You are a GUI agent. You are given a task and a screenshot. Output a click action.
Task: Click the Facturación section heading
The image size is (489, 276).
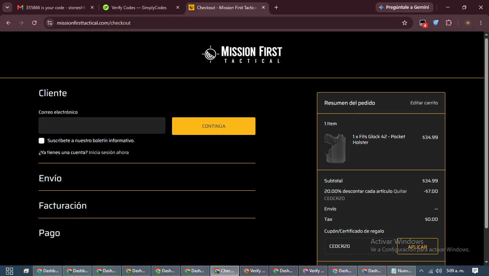click(x=63, y=206)
